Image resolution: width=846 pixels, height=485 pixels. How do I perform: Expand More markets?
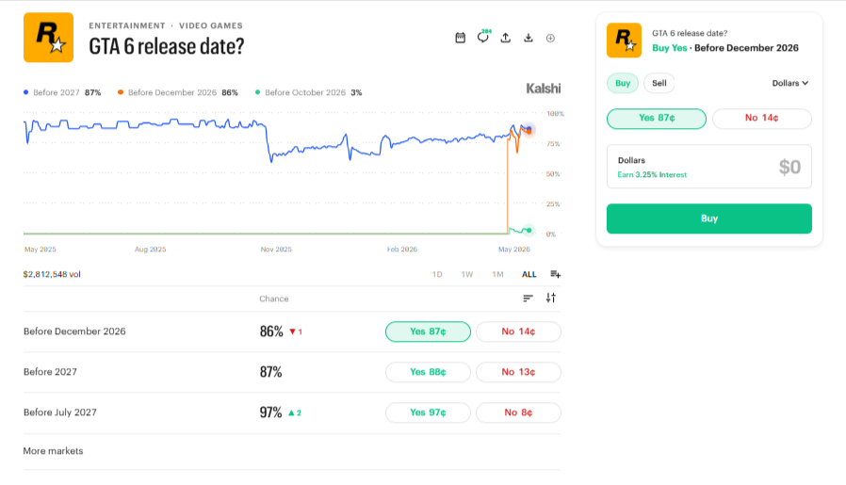(53, 451)
